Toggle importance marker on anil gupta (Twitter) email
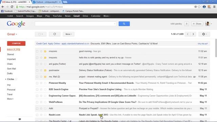The image size is (217, 122). coord(45,64)
